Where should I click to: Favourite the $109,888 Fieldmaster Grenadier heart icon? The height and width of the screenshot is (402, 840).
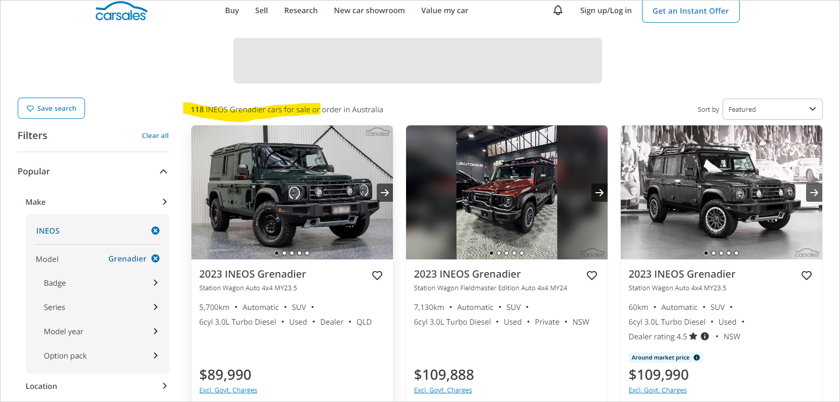pyautogui.click(x=592, y=275)
